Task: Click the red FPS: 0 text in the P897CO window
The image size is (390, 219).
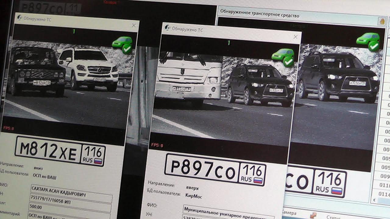Action: (157, 145)
